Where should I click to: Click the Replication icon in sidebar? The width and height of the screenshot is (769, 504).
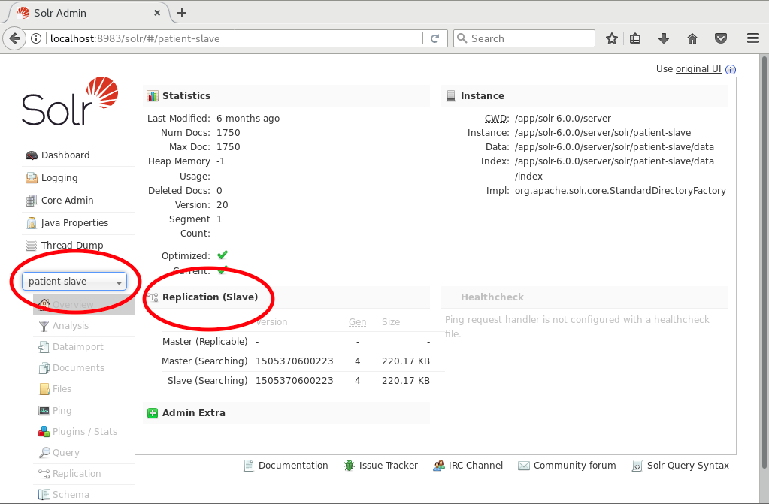click(44, 474)
